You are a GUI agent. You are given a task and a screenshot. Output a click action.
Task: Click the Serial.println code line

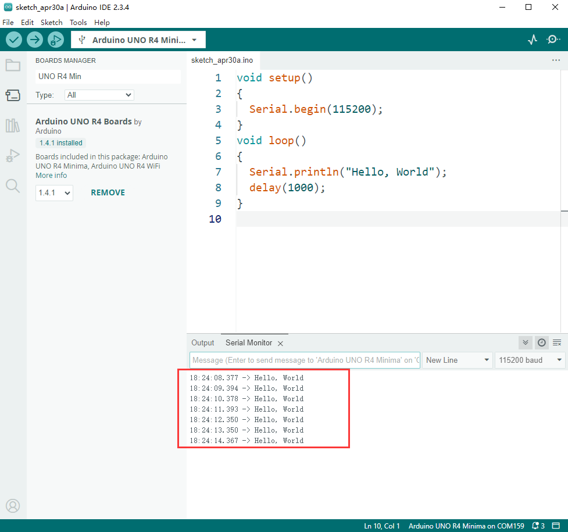[348, 172]
